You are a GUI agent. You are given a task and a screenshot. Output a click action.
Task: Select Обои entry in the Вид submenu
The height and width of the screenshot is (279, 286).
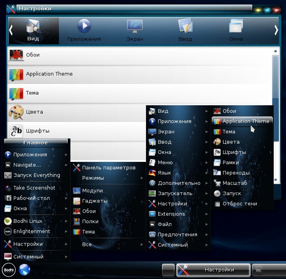242,111
